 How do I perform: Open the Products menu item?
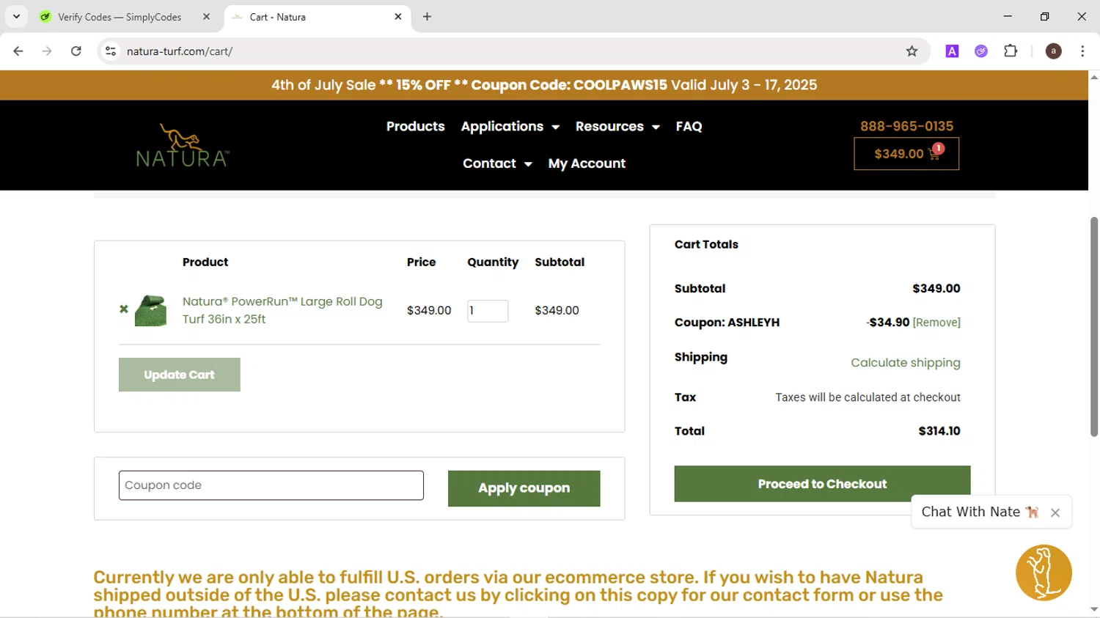pos(415,126)
